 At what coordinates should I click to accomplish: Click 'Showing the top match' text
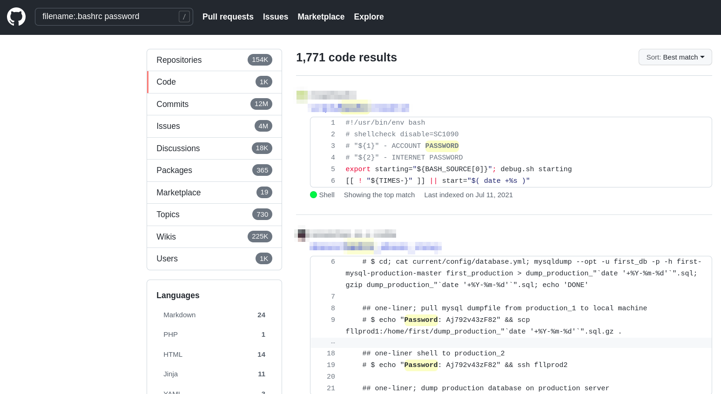coord(379,195)
